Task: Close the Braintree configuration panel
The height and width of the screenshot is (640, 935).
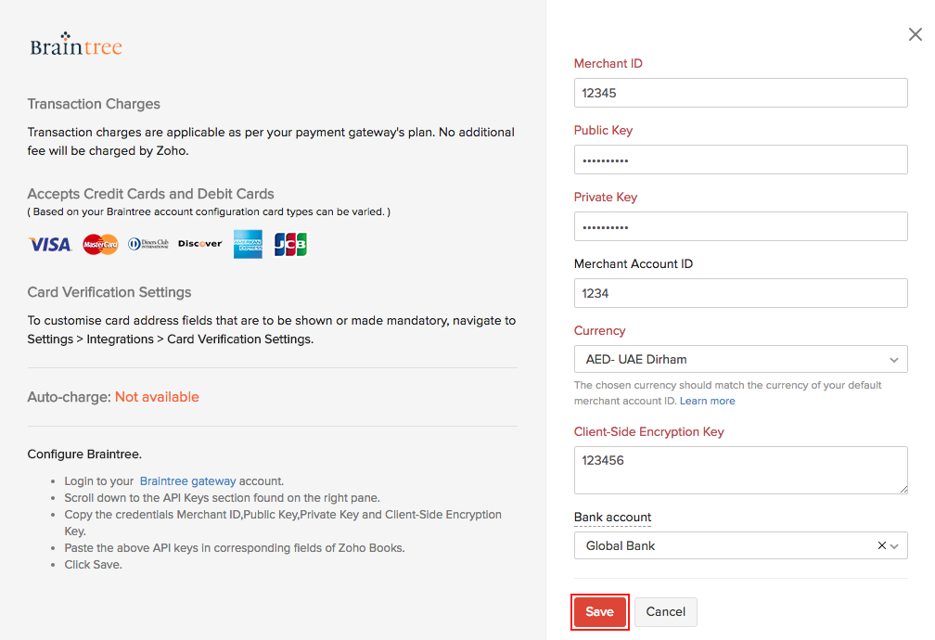Action: click(915, 35)
